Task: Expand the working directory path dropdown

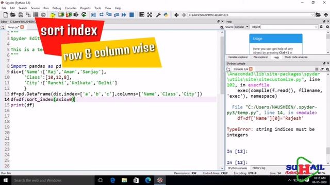Action: click(312, 15)
